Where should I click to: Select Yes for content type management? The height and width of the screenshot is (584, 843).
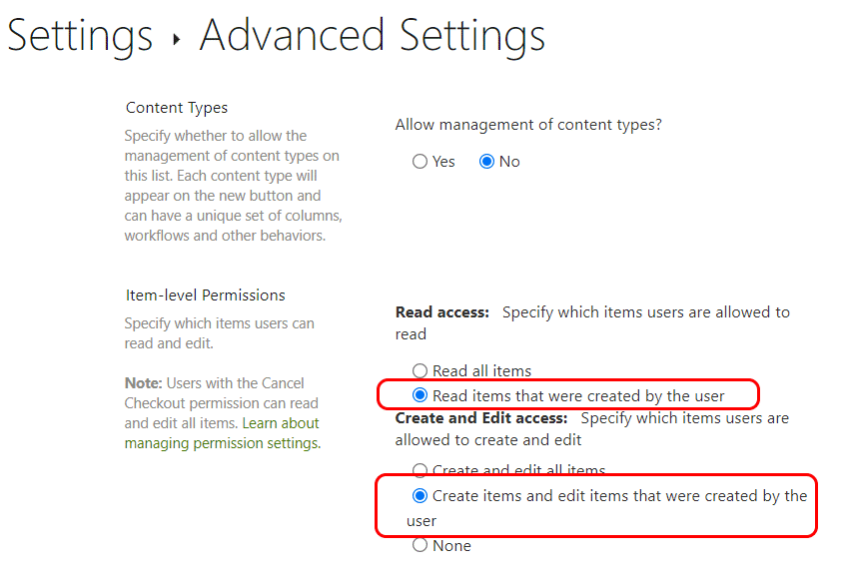(x=421, y=162)
